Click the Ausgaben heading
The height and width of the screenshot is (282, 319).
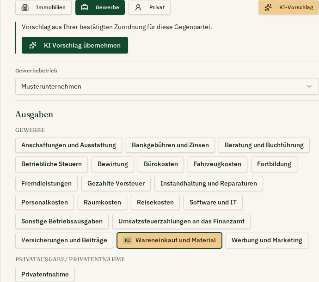(34, 114)
